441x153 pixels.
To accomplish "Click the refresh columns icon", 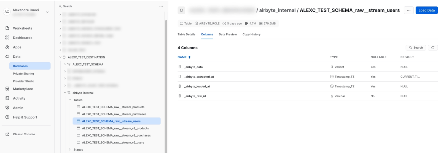I will 433,48.
